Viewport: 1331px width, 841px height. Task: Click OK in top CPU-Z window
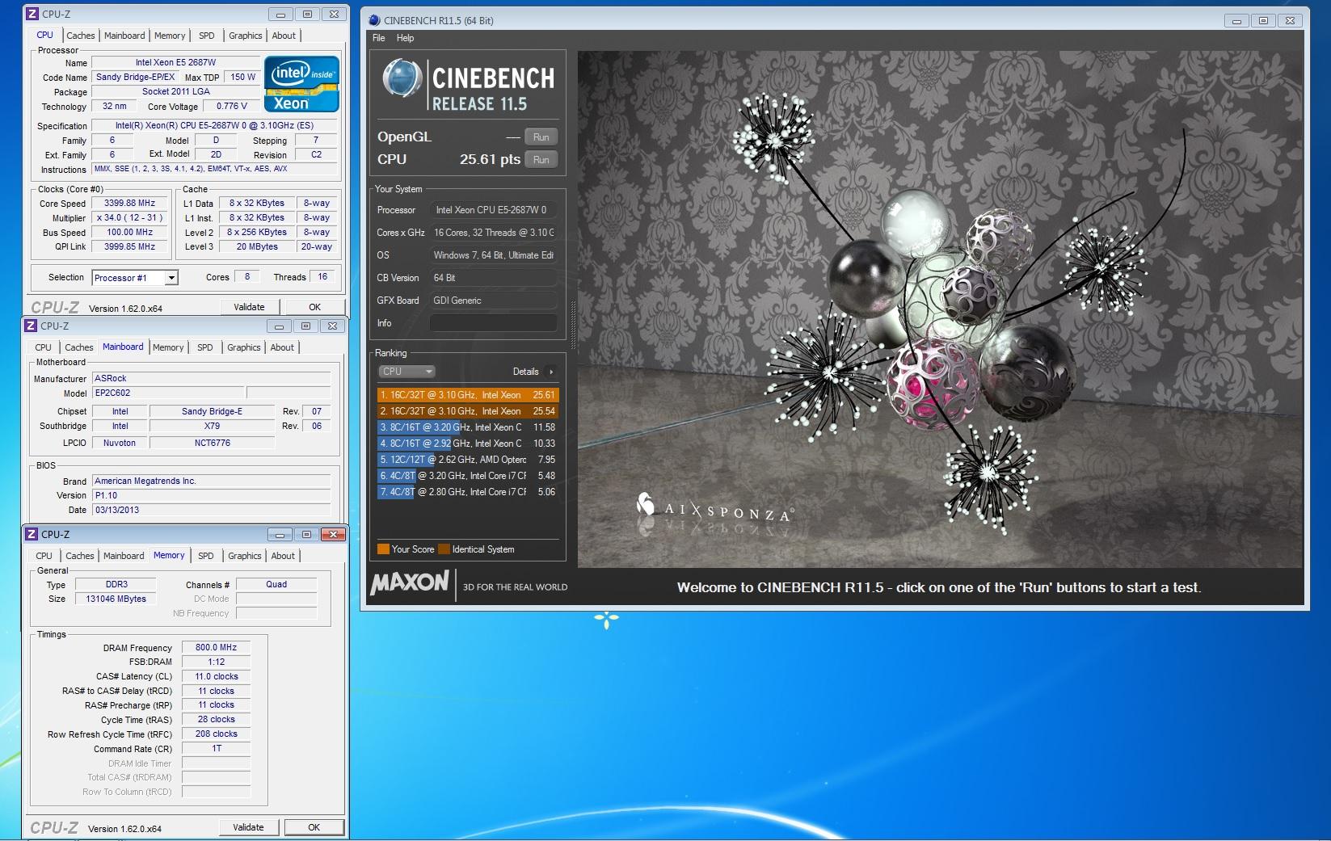(315, 307)
